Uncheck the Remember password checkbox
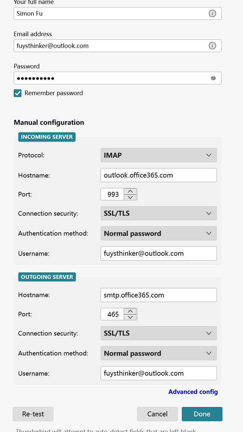The image size is (243, 432). 18,93
